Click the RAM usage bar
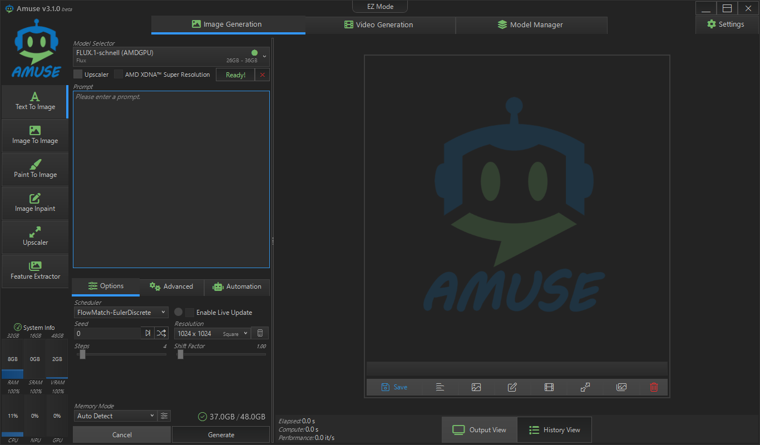 tap(13, 359)
